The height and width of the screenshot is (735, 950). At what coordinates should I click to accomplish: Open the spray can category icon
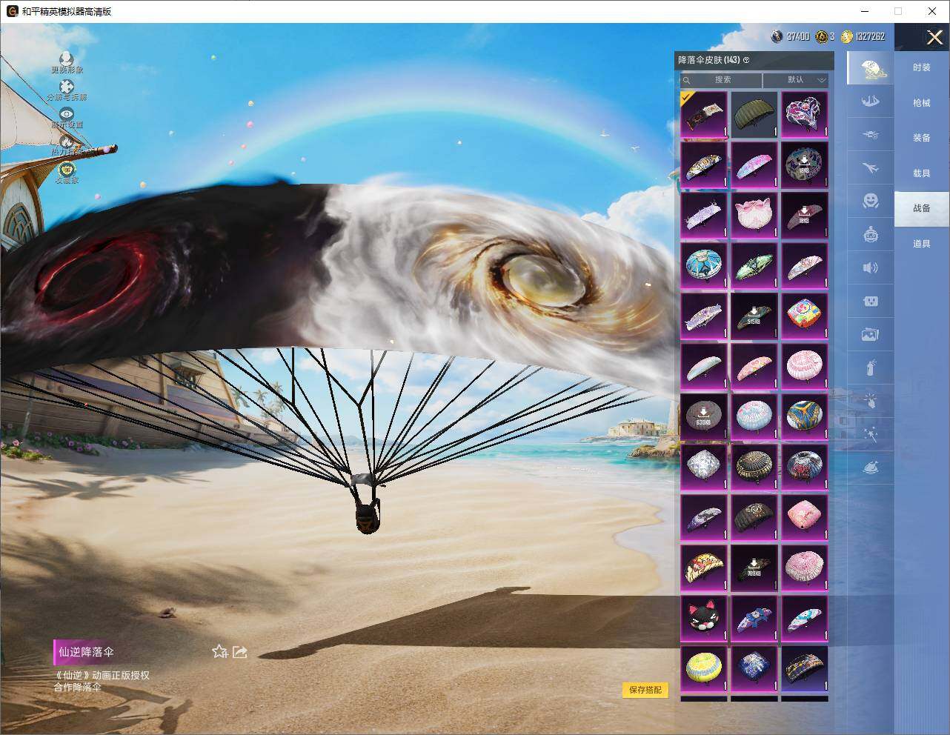point(871,367)
